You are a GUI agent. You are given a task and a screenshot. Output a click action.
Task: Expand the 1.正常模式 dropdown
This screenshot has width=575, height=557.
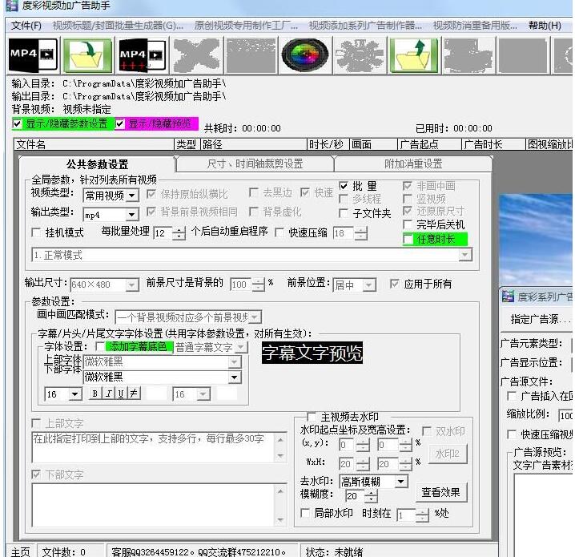(x=465, y=255)
